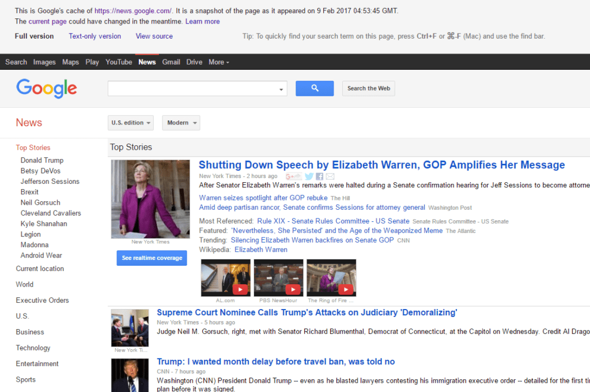This screenshot has height=392, width=590.
Task: Play The Ring of Fire video thumbnail
Action: (331, 277)
